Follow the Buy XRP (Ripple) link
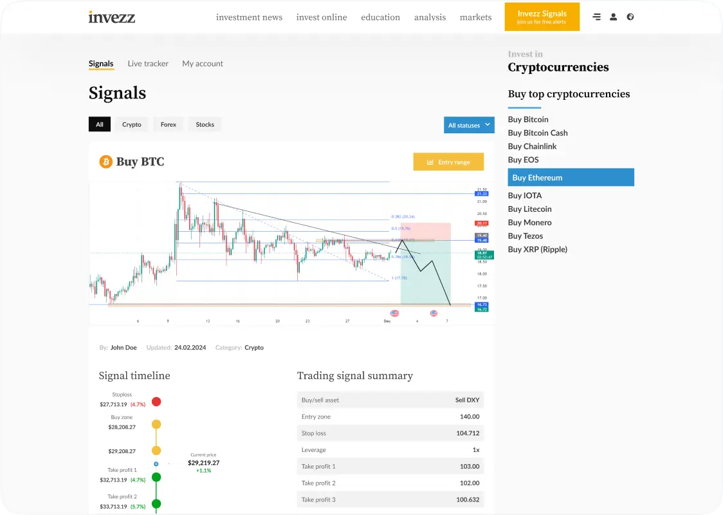The width and height of the screenshot is (723, 515). coord(538,249)
